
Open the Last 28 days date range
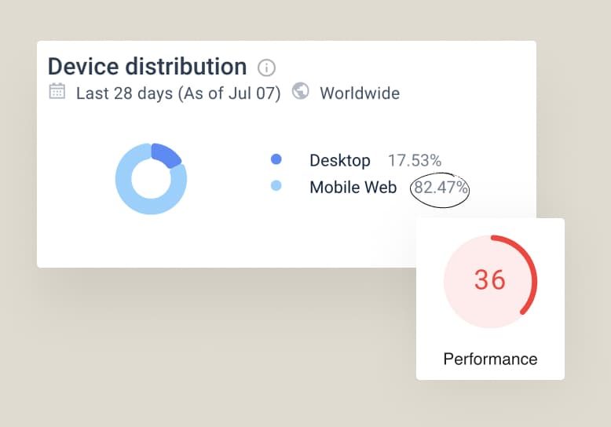124,93
